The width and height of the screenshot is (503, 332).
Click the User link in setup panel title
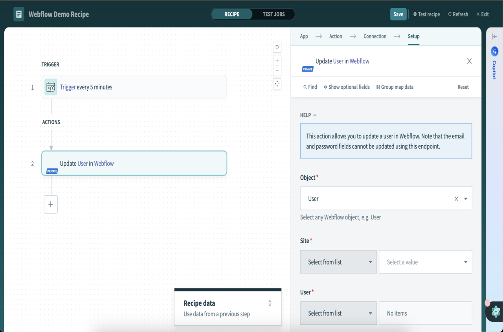[x=338, y=61]
